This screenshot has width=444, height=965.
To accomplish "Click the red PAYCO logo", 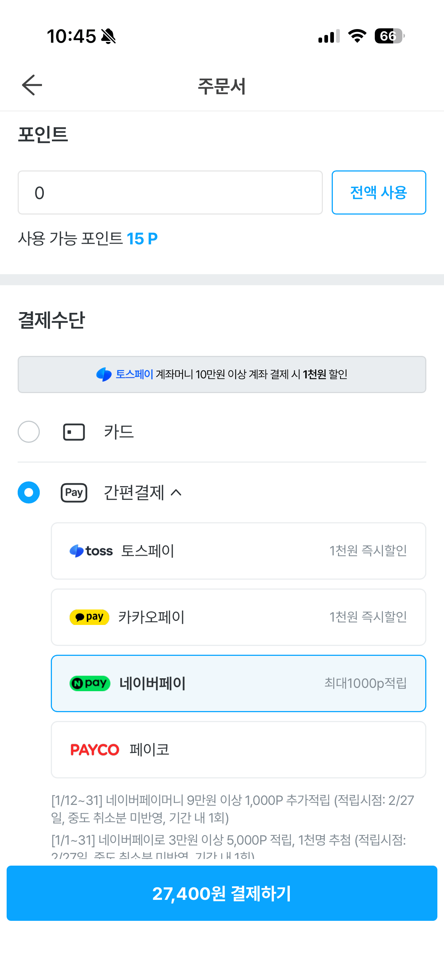I will 95,749.
